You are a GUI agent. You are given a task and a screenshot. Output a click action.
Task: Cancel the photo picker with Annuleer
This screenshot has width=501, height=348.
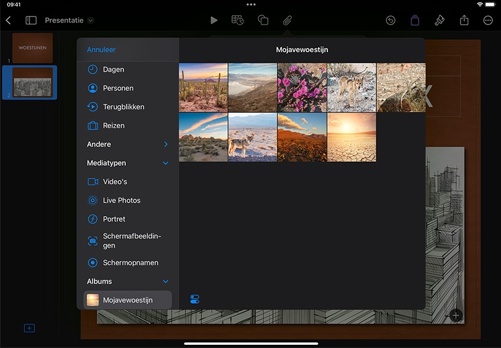coord(101,50)
